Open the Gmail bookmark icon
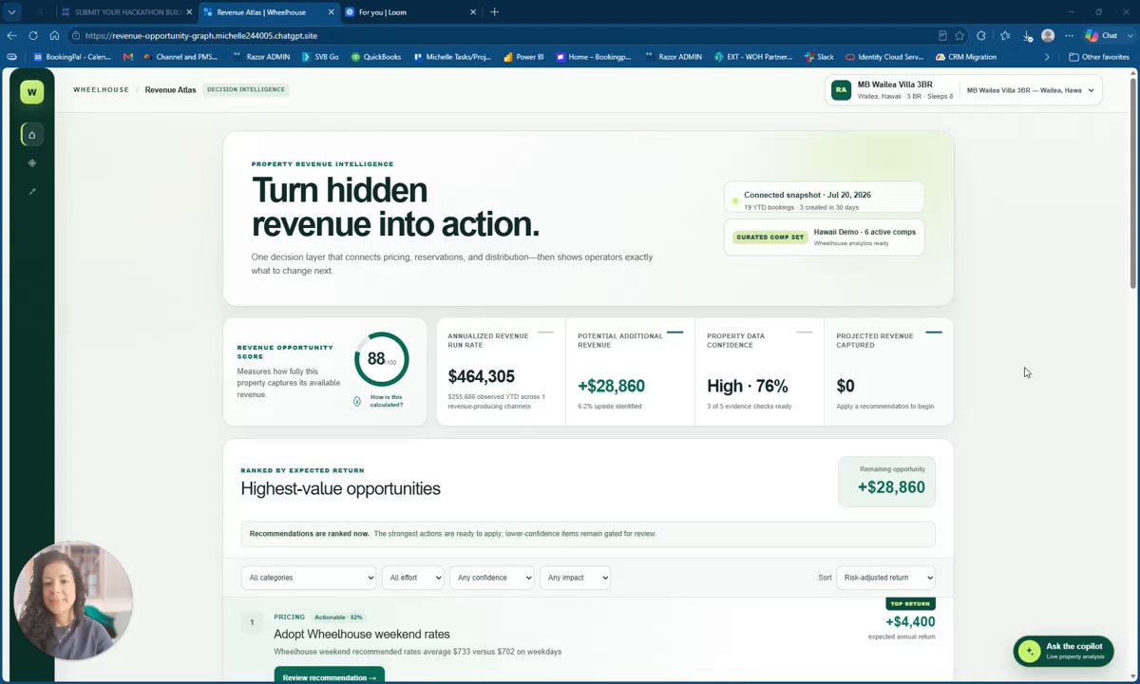1140x684 pixels. pos(128,57)
